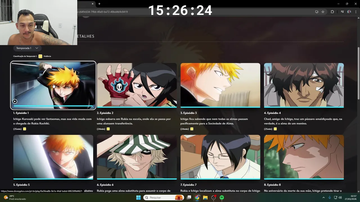Screen dimensions: 360x202
Task: Open the weather widget showing 29°C
Action: 15,198
